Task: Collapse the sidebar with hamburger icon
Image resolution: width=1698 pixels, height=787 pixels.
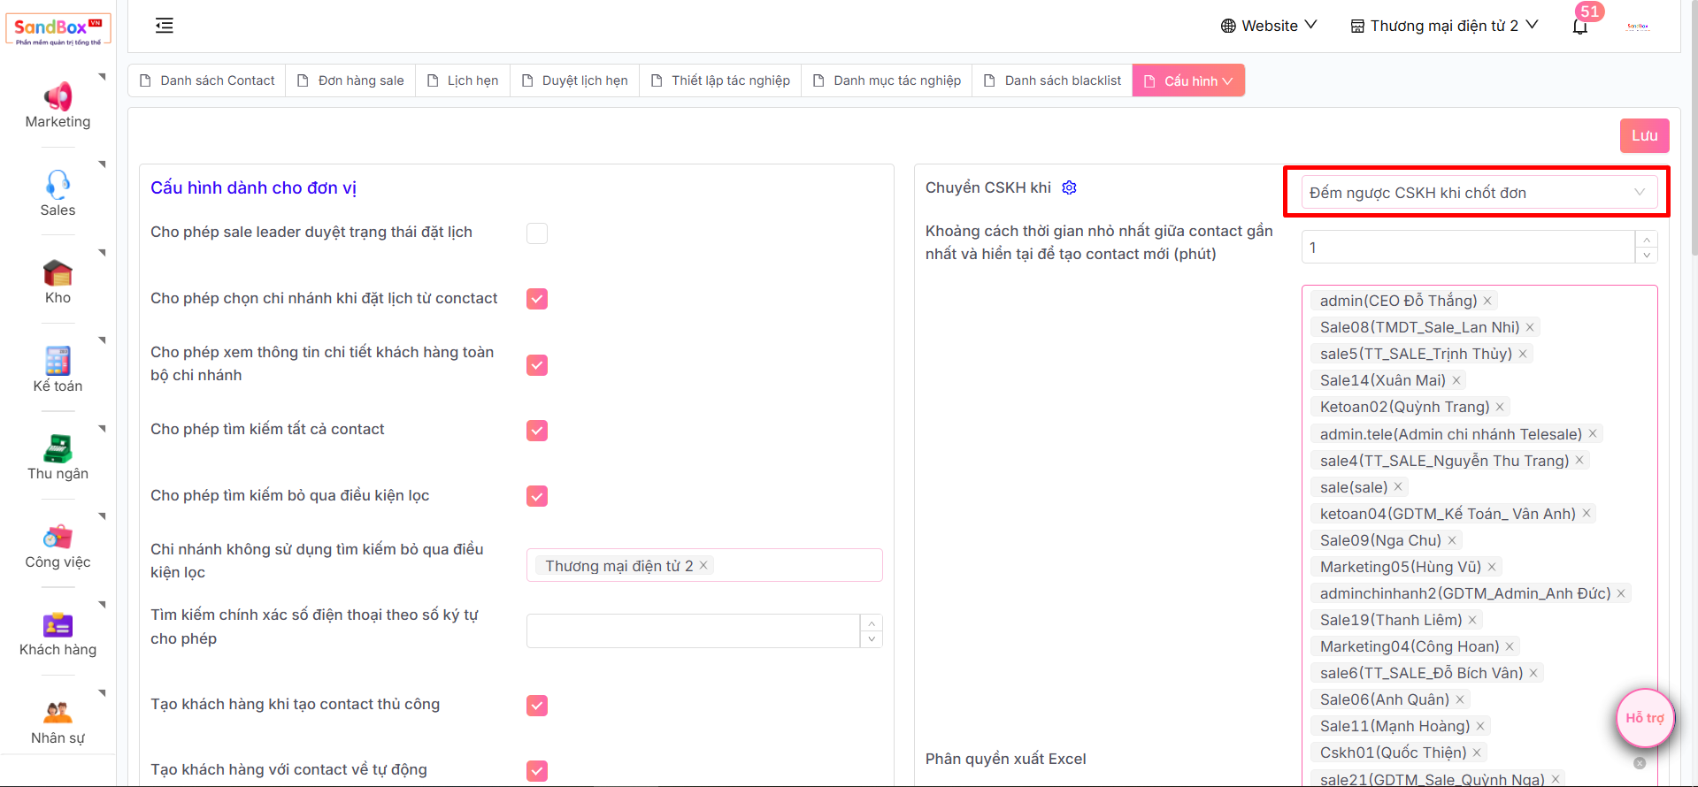Action: pyautogui.click(x=165, y=26)
